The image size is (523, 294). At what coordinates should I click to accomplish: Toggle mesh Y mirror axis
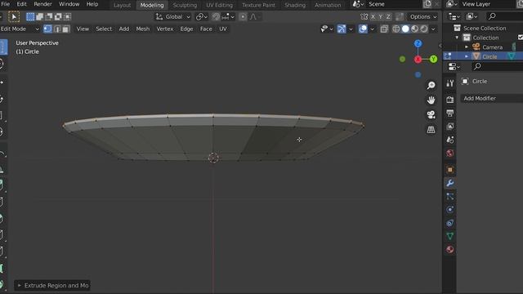pyautogui.click(x=381, y=16)
